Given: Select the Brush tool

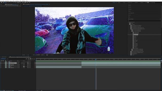Looking at the screenshot, I should pyautogui.click(x=23, y=2).
